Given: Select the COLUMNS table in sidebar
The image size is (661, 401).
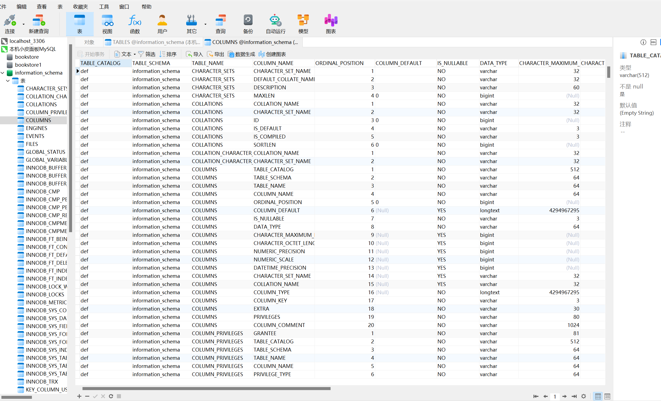Looking at the screenshot, I should pyautogui.click(x=38, y=120).
